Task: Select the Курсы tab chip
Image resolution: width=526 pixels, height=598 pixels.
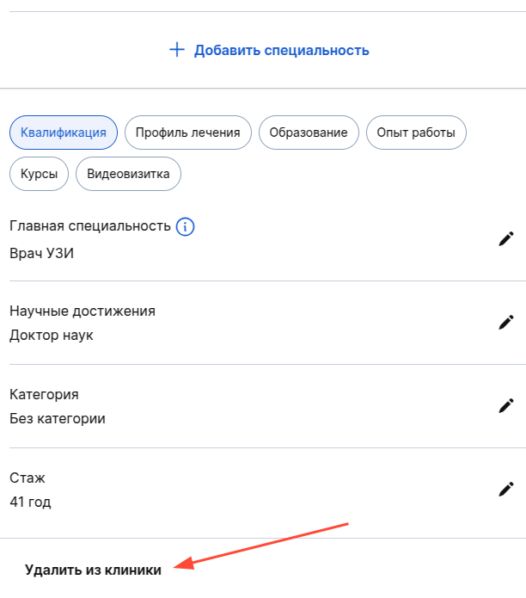Action: click(40, 174)
